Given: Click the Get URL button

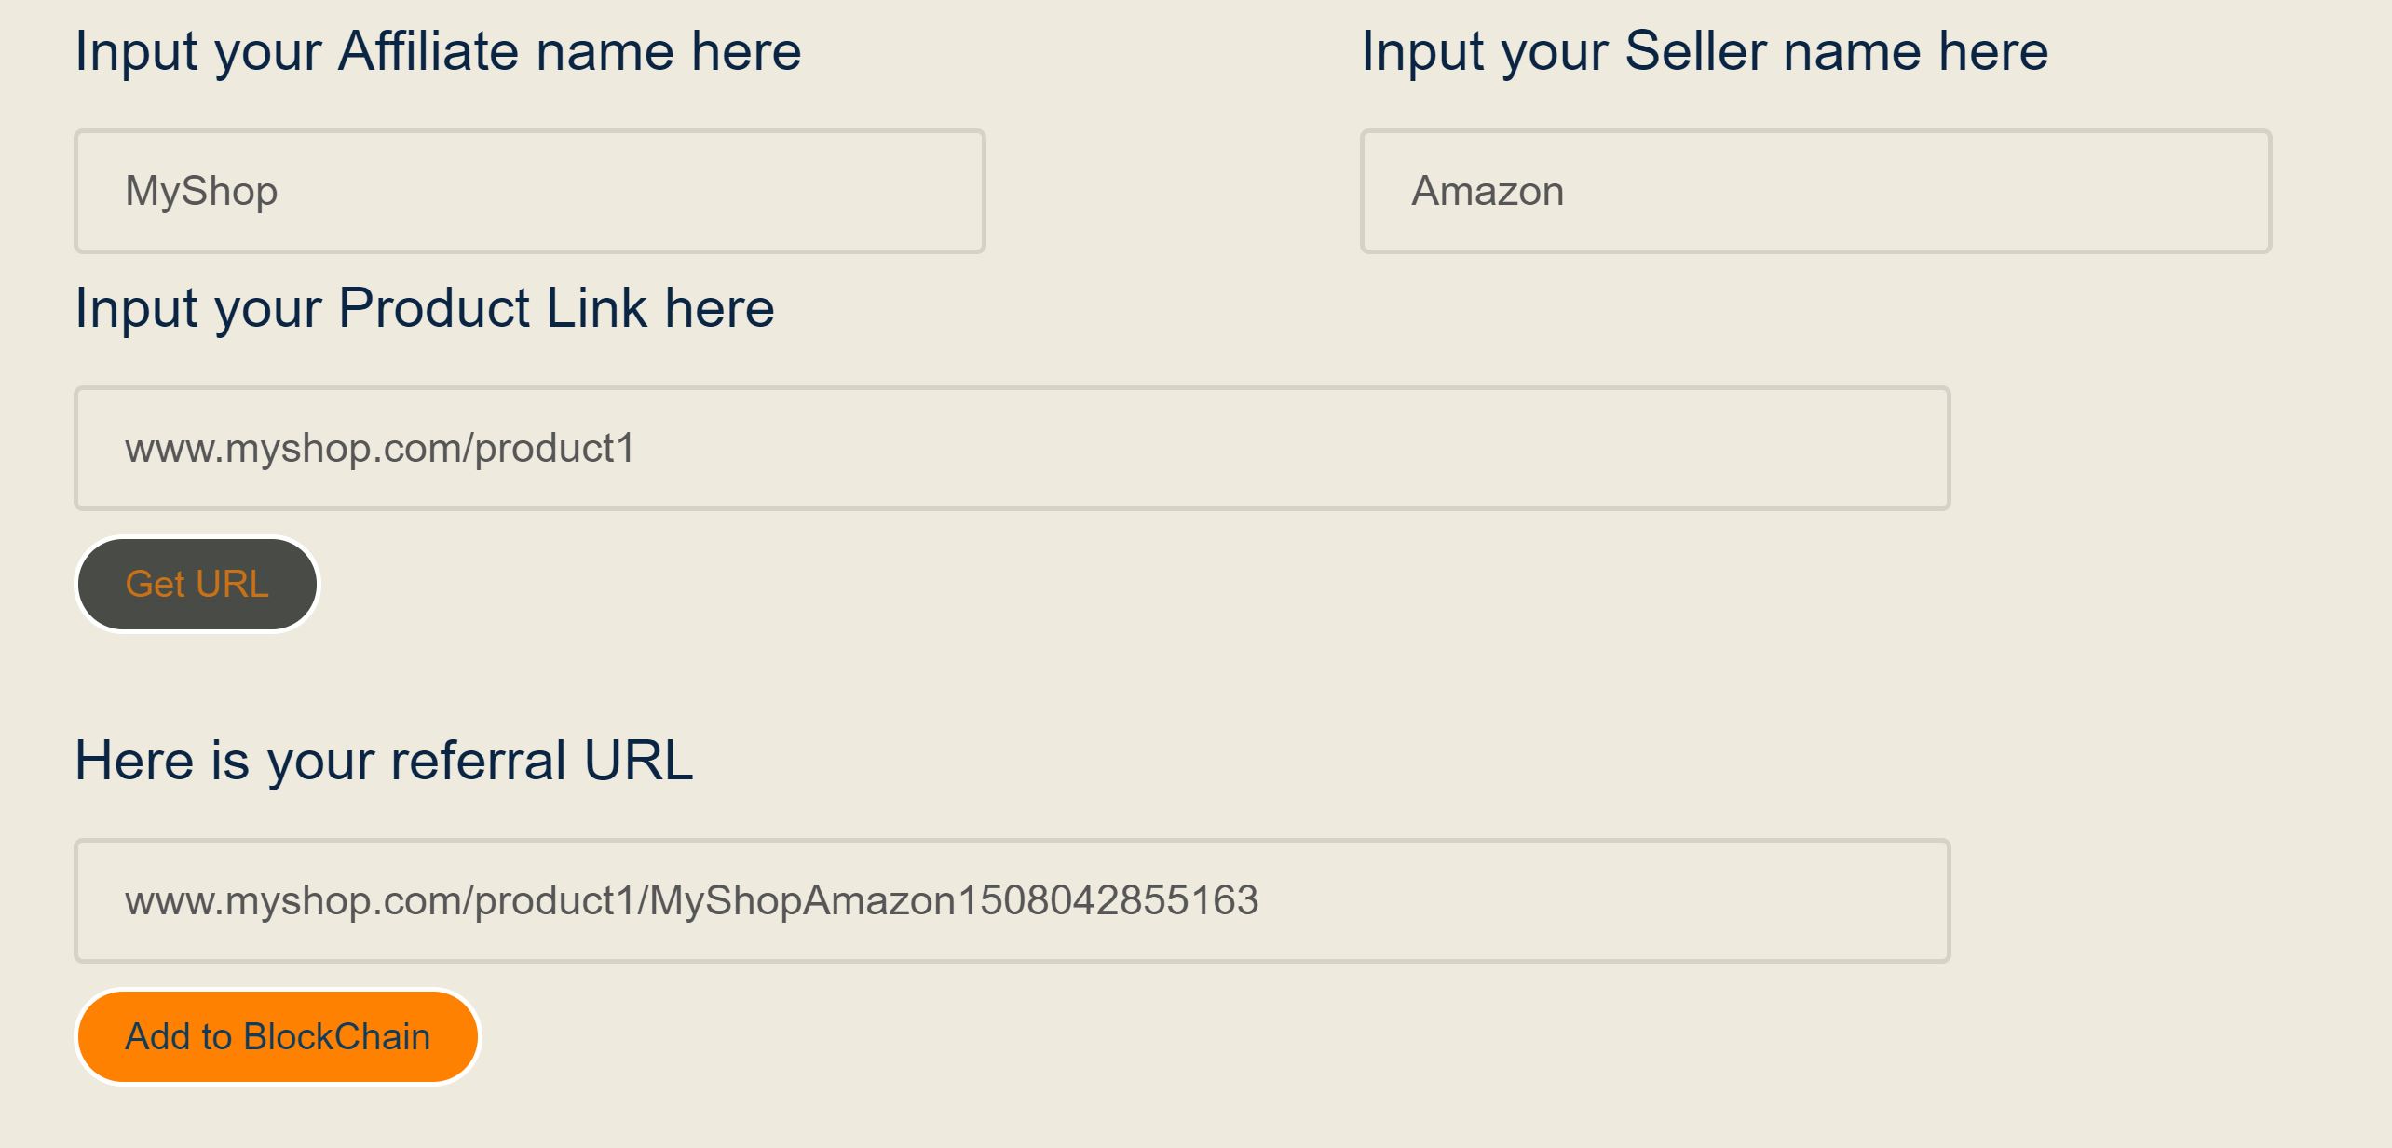Looking at the screenshot, I should click(x=197, y=584).
